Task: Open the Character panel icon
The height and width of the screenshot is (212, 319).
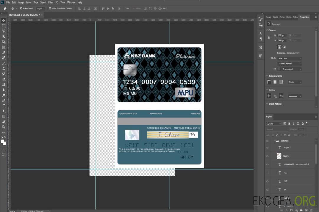Action: (261, 33)
